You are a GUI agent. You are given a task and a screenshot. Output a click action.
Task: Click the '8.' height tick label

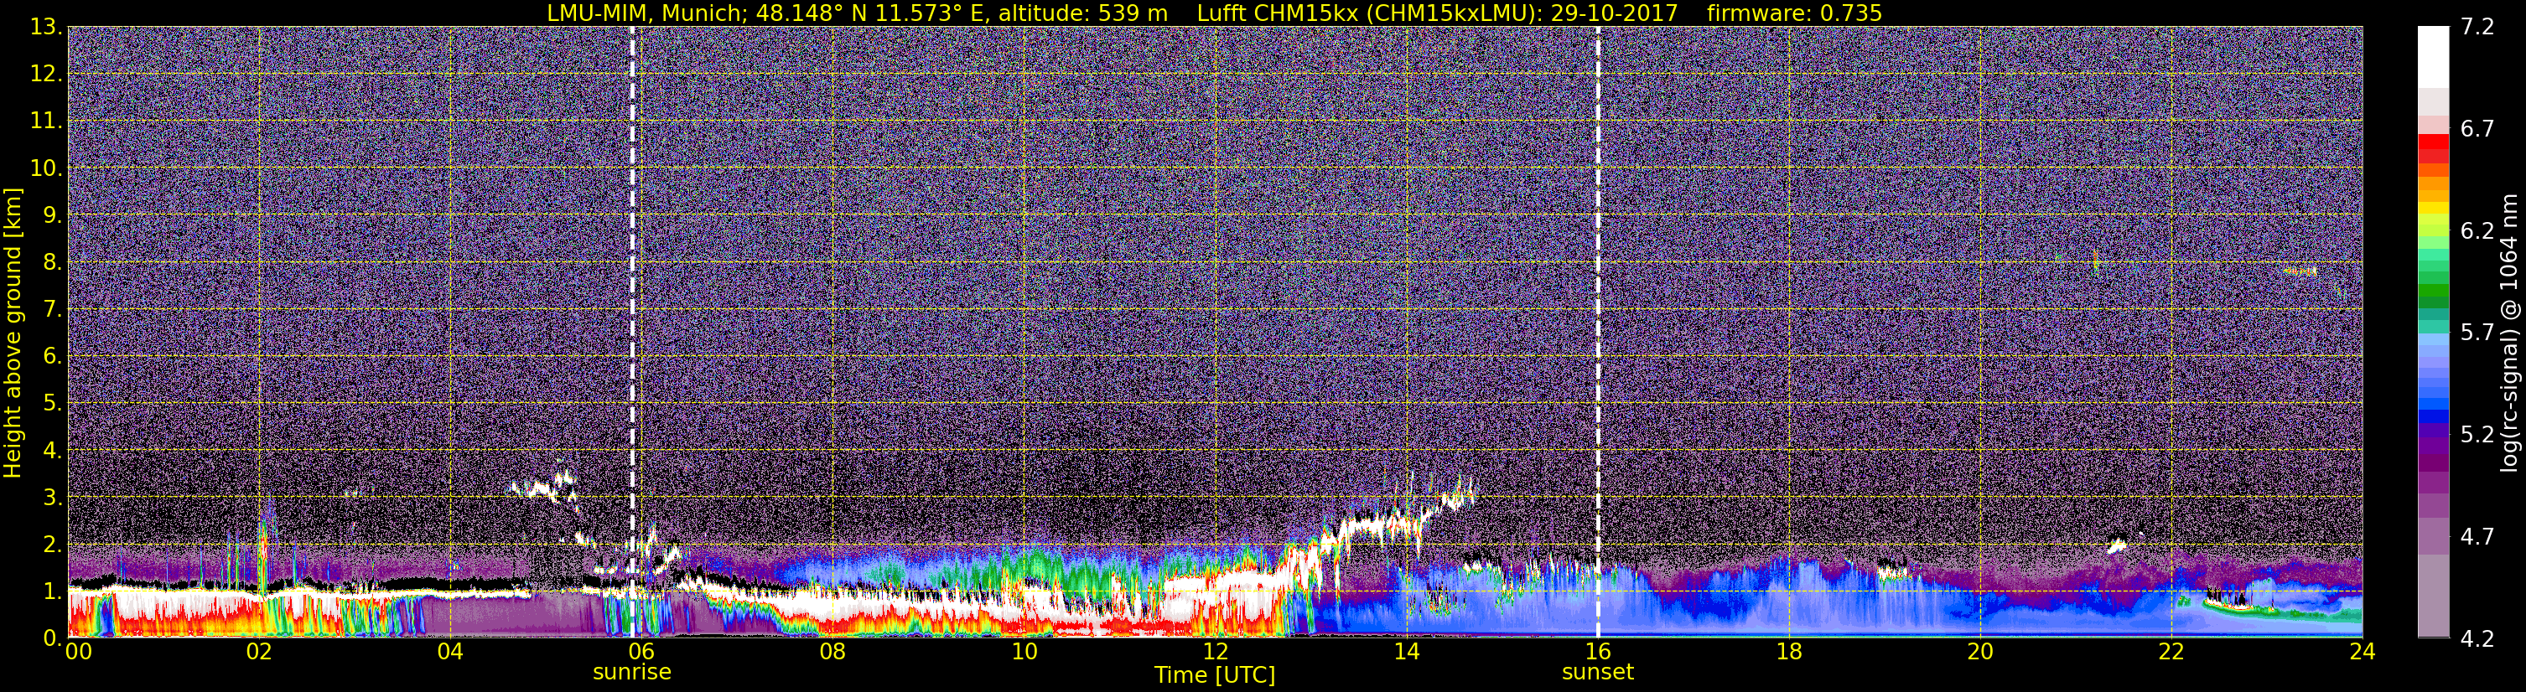point(51,261)
